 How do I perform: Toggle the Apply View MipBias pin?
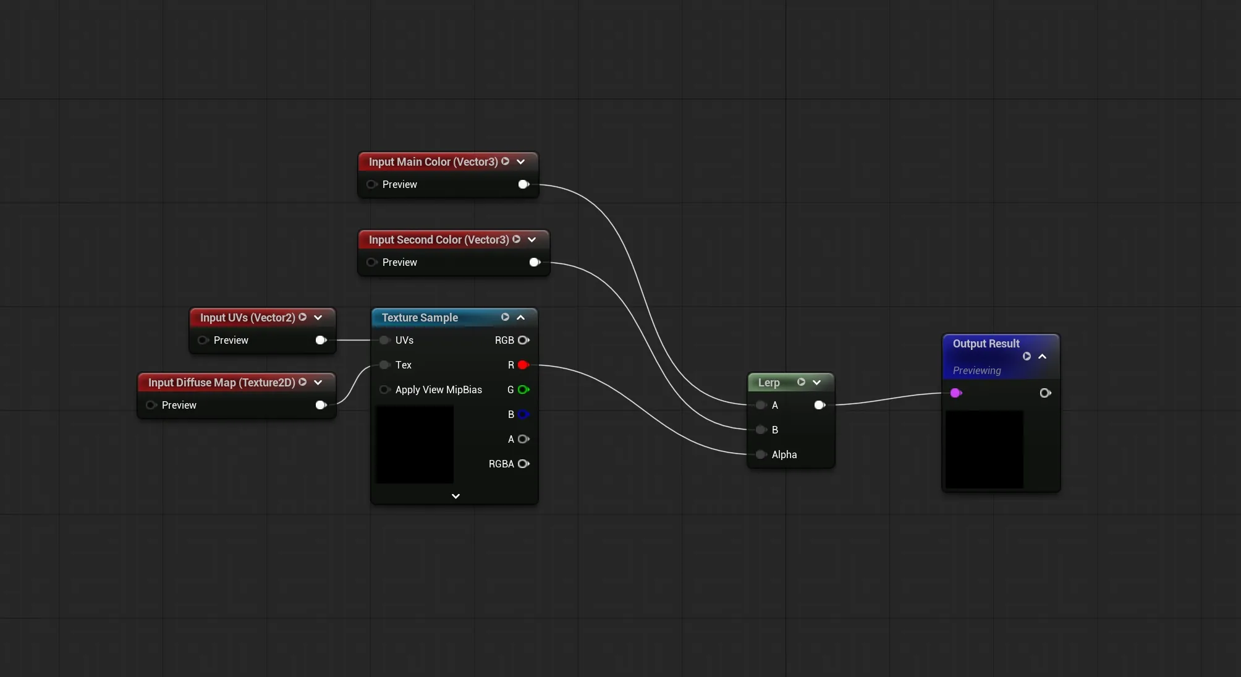pyautogui.click(x=384, y=390)
